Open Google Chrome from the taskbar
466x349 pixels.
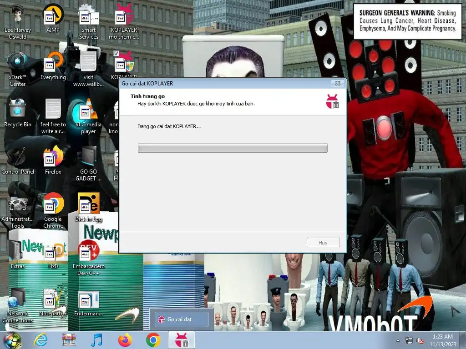click(x=153, y=340)
